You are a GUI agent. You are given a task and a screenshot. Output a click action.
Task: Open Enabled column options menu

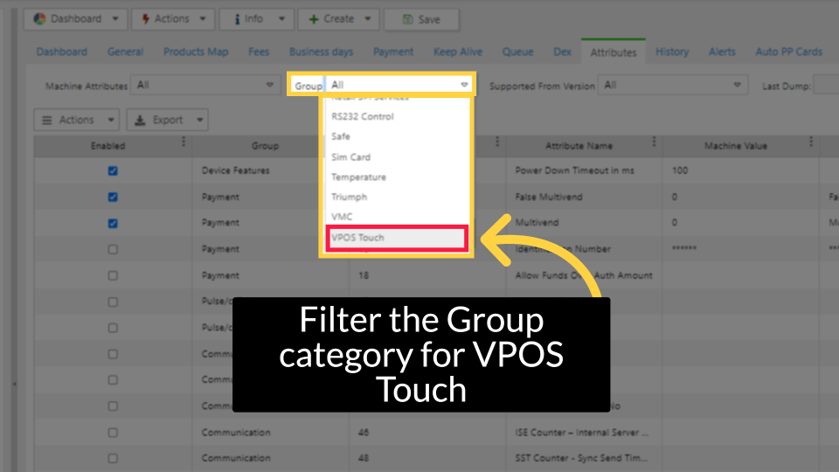[x=184, y=142]
